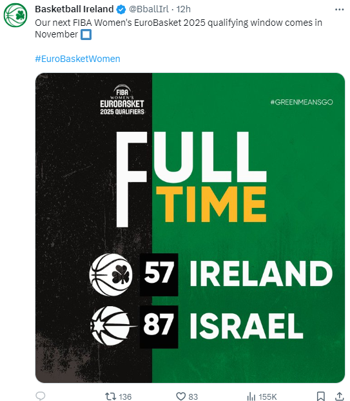This screenshot has width=350, height=401.
Task: Open view analytics bar chart icon
Action: coord(251,396)
